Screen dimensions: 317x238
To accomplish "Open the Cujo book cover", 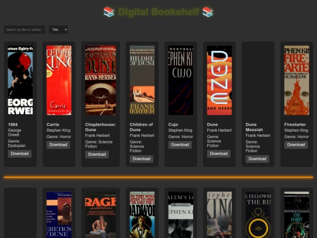I will click(x=181, y=81).
